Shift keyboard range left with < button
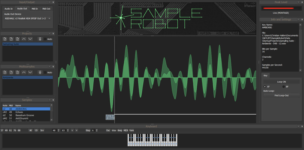Image resolution: width=304 pixels, height=150 pixels. coord(72,130)
